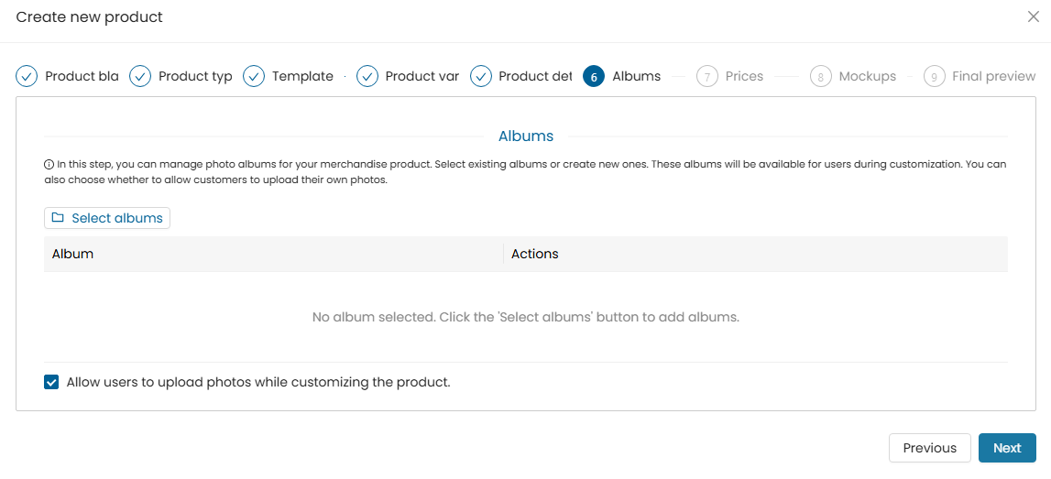Click the Product blank step checkmark icon
1051x479 pixels.
coord(27,76)
